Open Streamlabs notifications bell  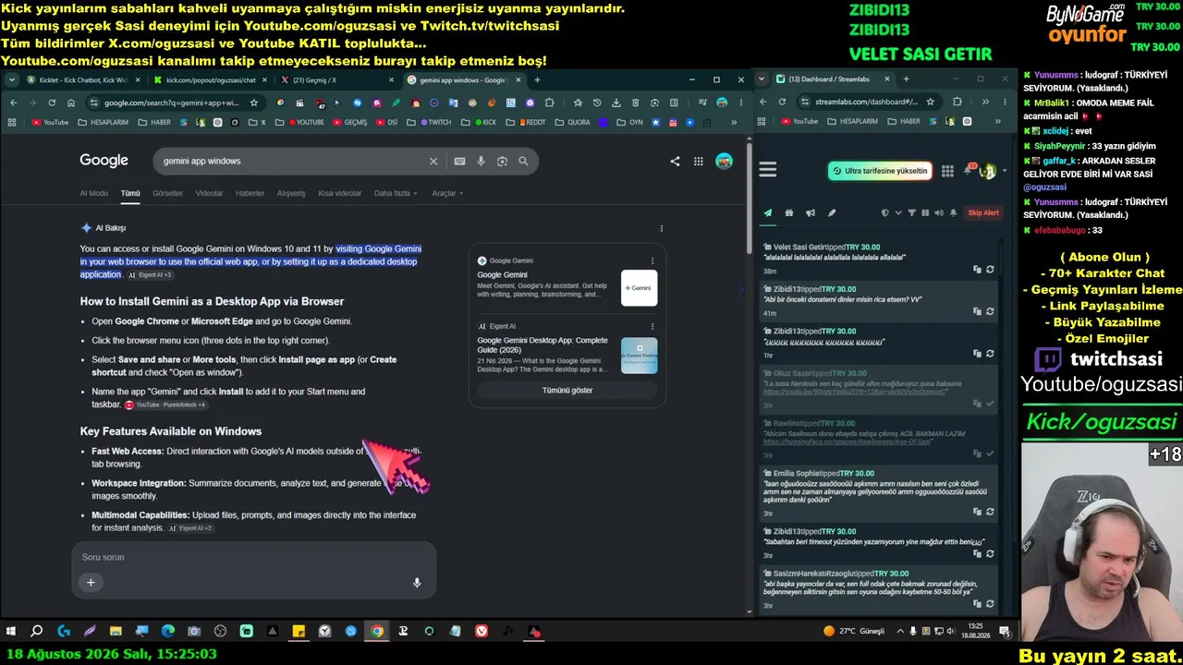969,170
